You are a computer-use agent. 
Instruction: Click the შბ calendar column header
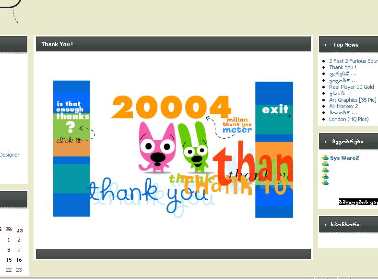(9, 229)
